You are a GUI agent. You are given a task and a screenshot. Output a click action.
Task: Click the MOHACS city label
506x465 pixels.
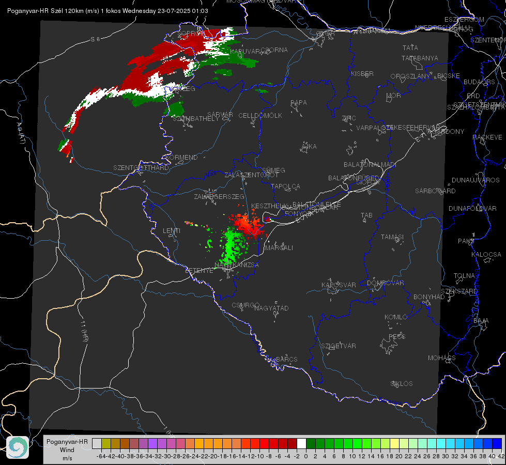pos(441,358)
